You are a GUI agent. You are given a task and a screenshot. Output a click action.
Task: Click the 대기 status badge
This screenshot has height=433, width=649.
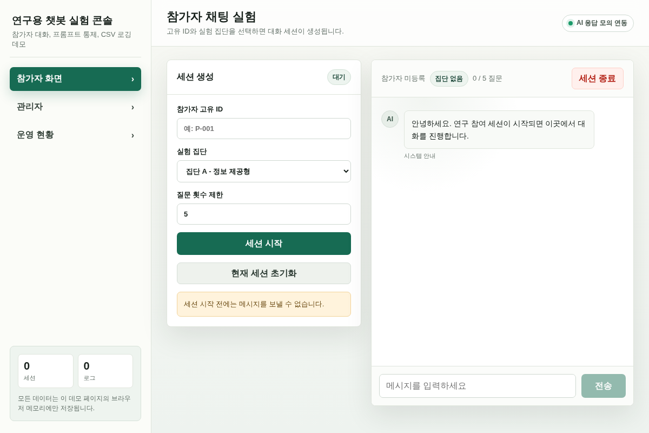(x=339, y=77)
